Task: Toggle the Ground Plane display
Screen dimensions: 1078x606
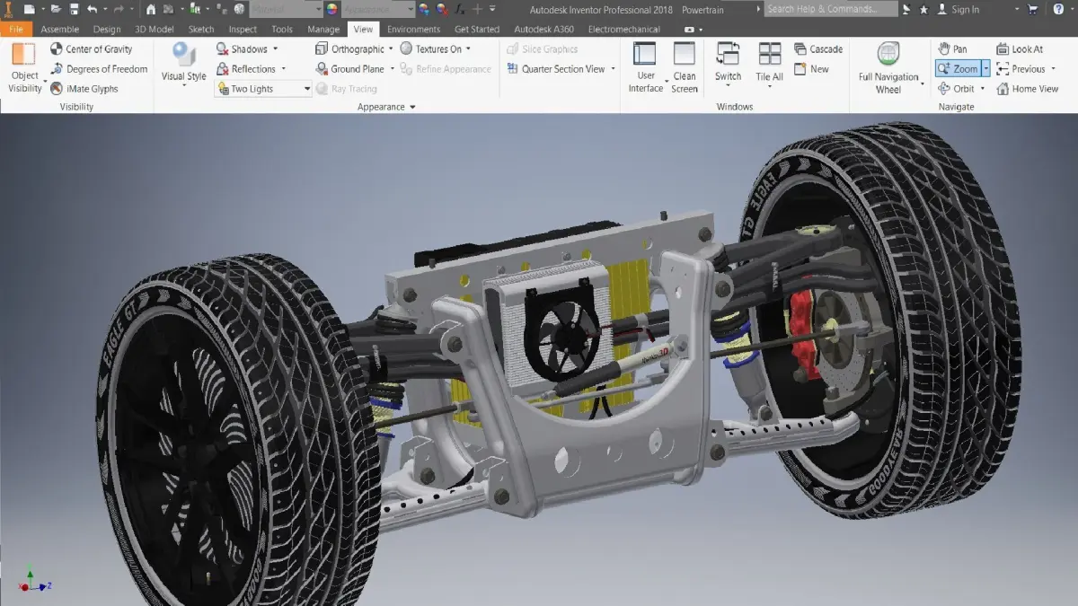Action: click(x=350, y=69)
